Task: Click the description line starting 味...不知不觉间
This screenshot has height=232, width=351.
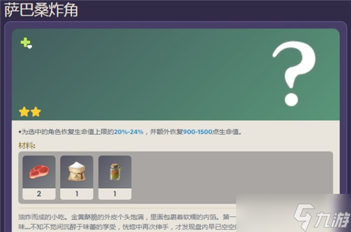Action: 127,227
